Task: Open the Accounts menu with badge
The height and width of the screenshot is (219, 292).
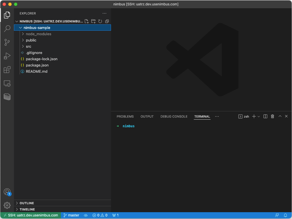Action: pos(7,192)
